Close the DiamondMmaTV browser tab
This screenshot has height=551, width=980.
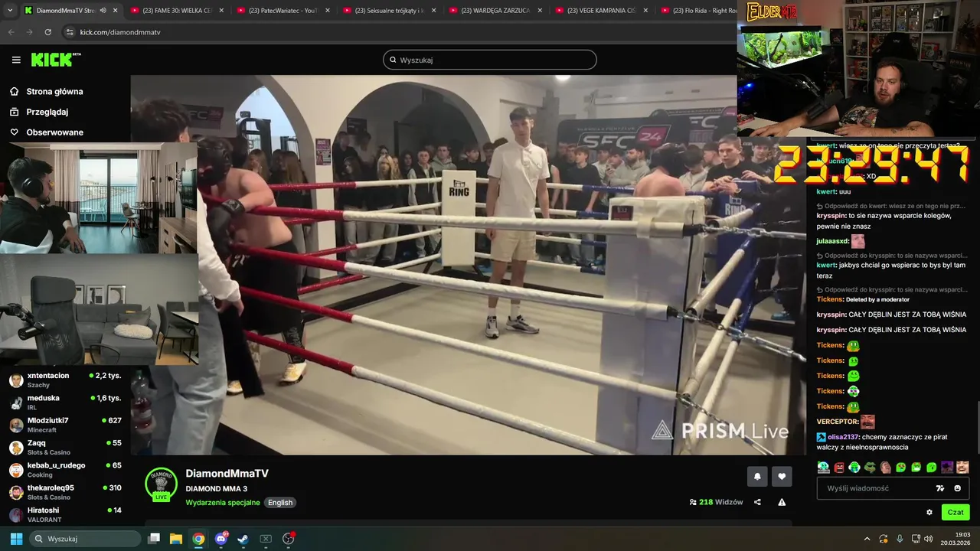(x=115, y=11)
